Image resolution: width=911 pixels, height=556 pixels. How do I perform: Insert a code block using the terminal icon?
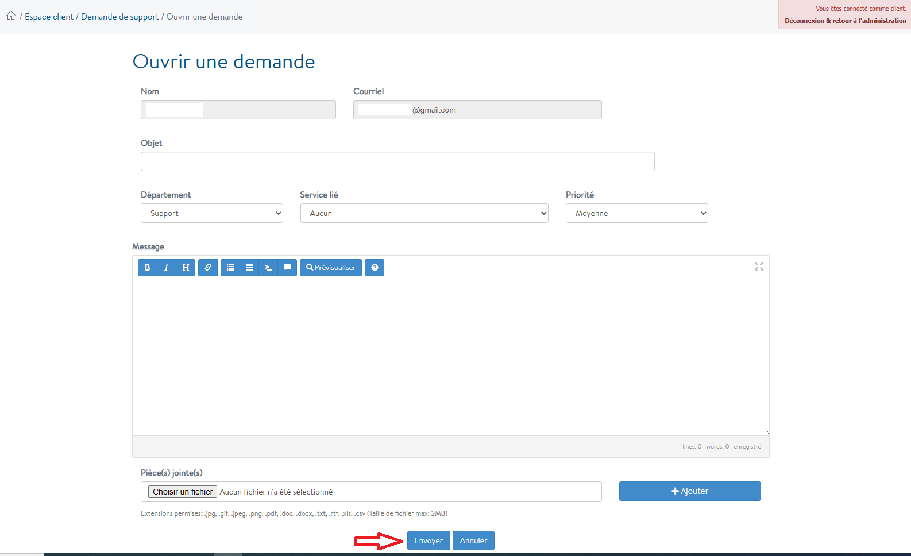point(268,268)
